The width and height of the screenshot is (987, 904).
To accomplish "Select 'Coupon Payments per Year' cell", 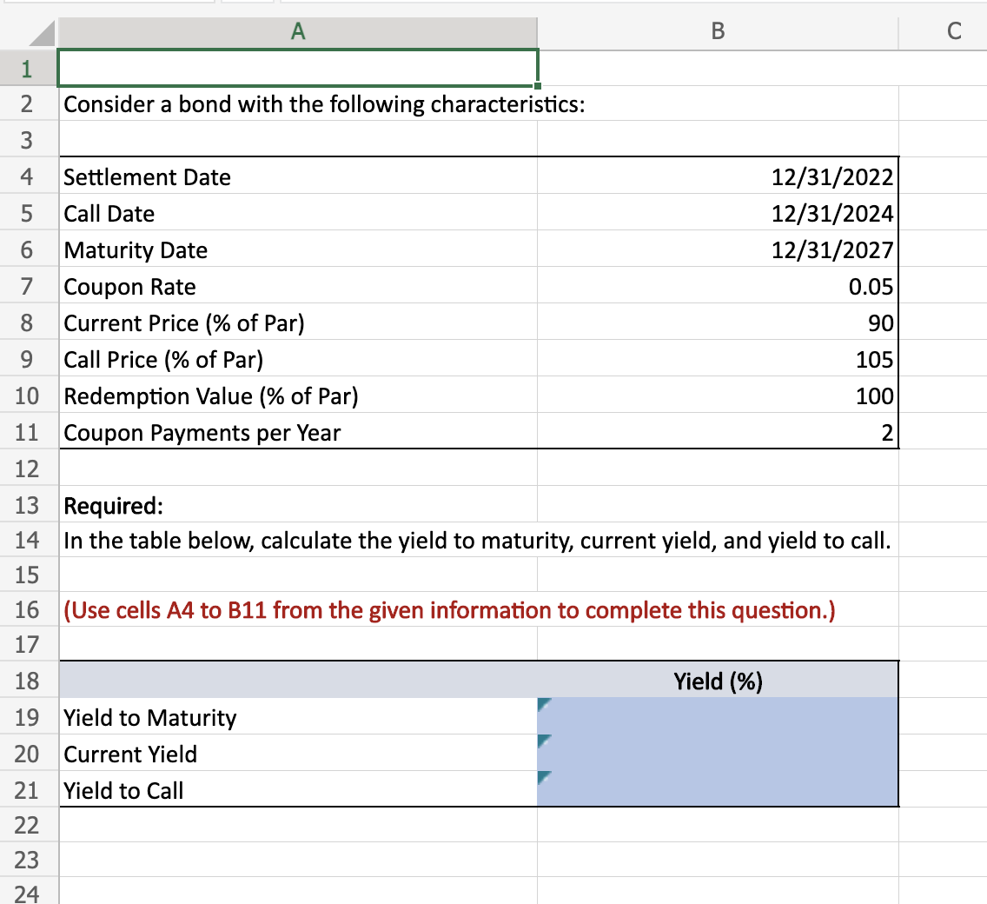I will pos(298,432).
